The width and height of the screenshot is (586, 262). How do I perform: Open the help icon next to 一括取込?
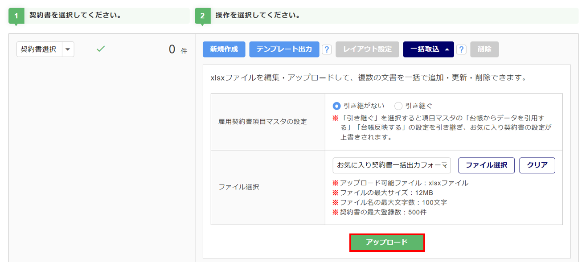coord(462,49)
